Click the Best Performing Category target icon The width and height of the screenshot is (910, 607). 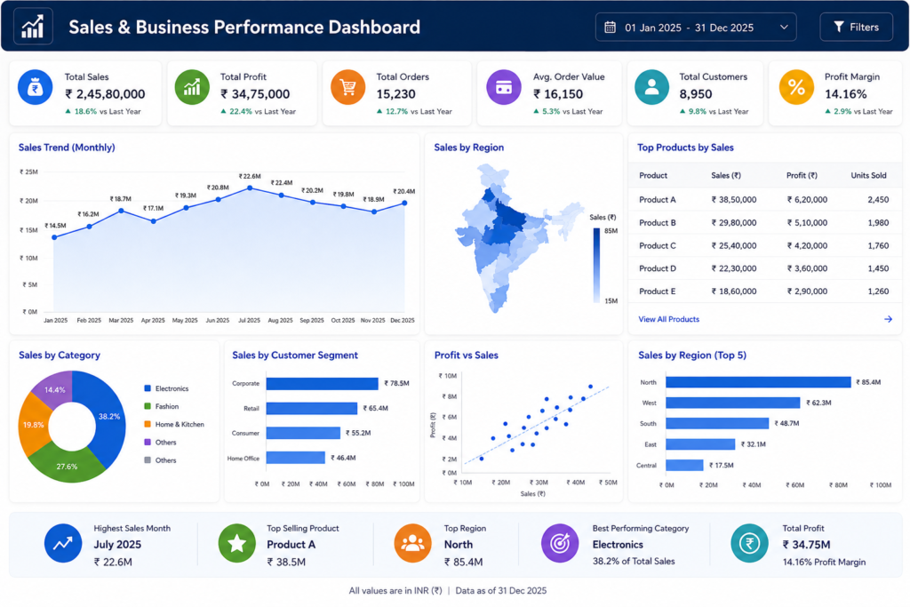click(560, 543)
